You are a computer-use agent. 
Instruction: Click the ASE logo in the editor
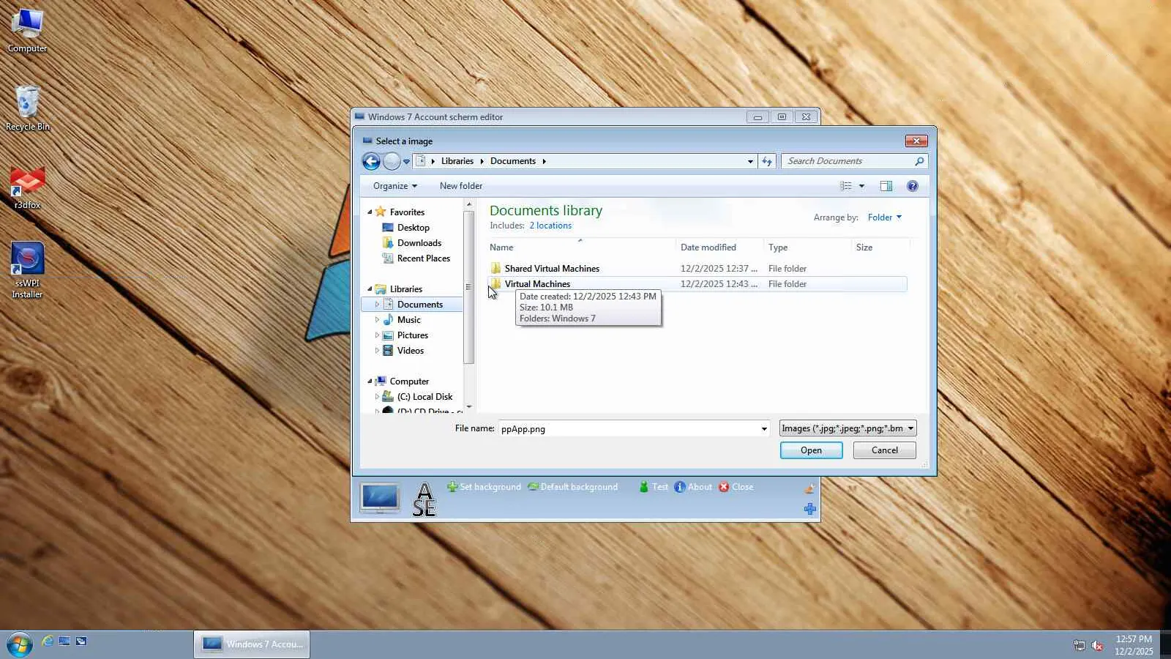pyautogui.click(x=424, y=499)
